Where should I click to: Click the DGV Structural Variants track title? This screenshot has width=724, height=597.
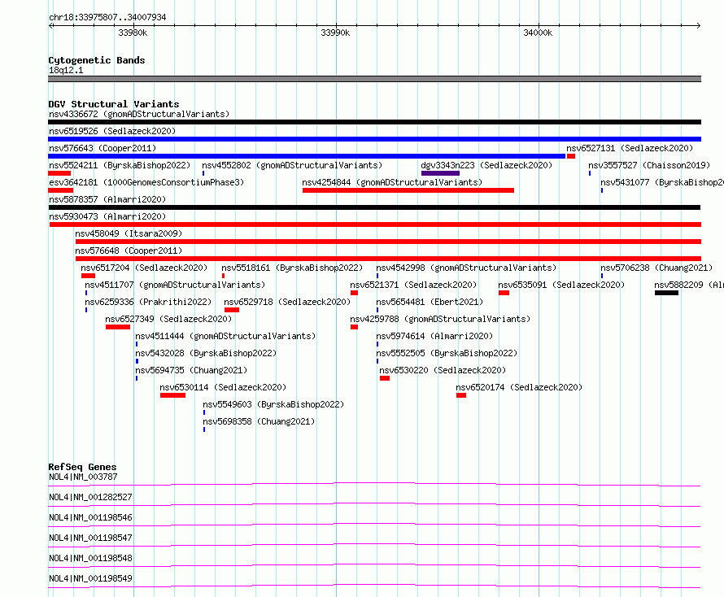(114, 104)
